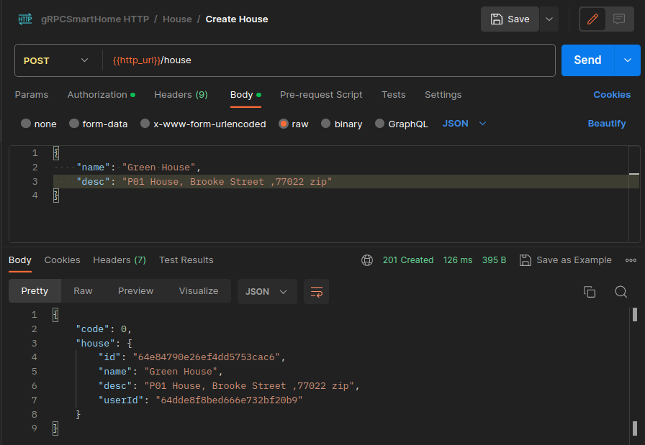This screenshot has width=645, height=445.
Task: Expand the Send options arrow
Action: [627, 60]
